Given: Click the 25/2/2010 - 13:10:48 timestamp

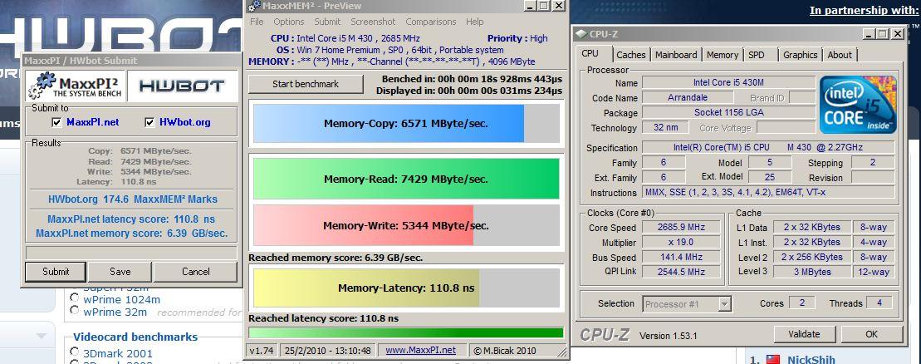Looking at the screenshot, I should pyautogui.click(x=328, y=351).
